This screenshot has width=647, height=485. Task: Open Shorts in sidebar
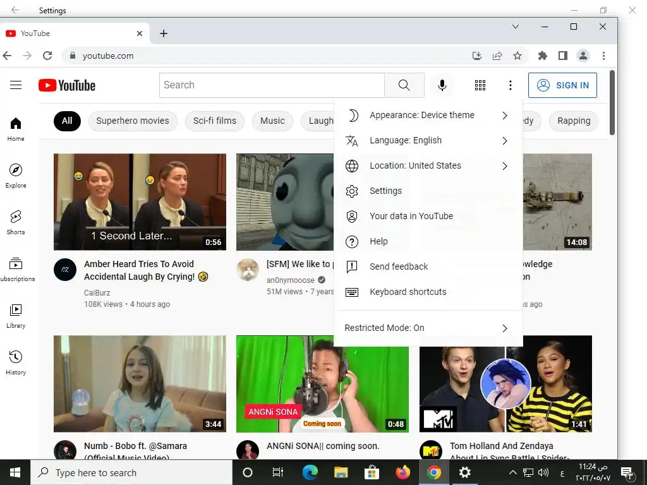pyautogui.click(x=16, y=223)
